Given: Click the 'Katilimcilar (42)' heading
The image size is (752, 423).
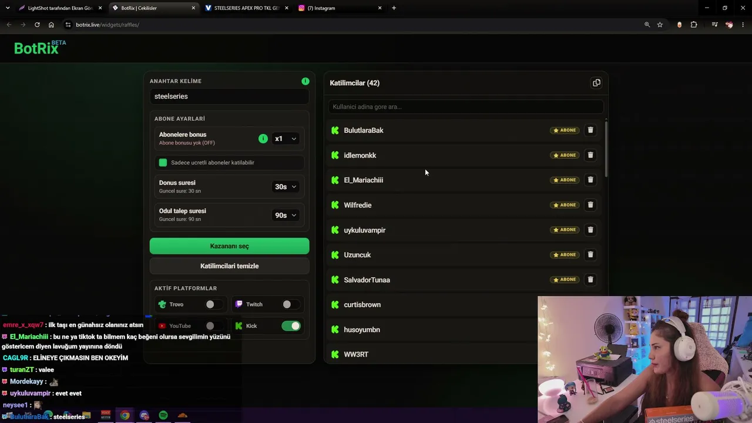Looking at the screenshot, I should (354, 83).
